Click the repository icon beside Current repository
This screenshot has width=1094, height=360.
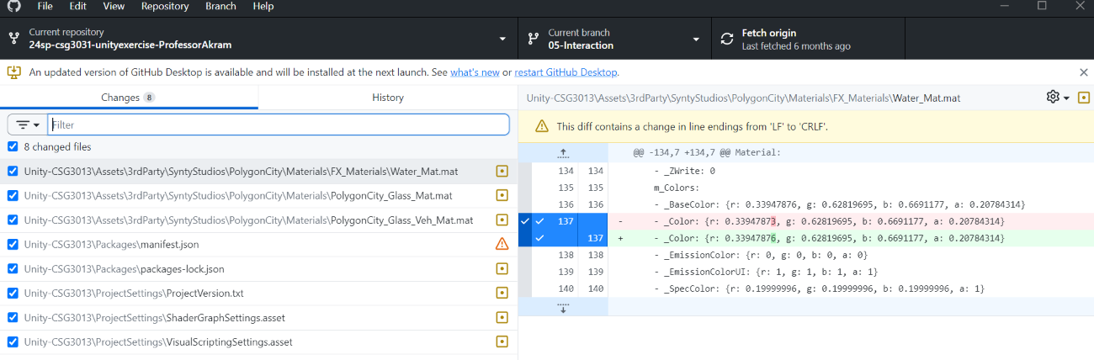(13, 39)
